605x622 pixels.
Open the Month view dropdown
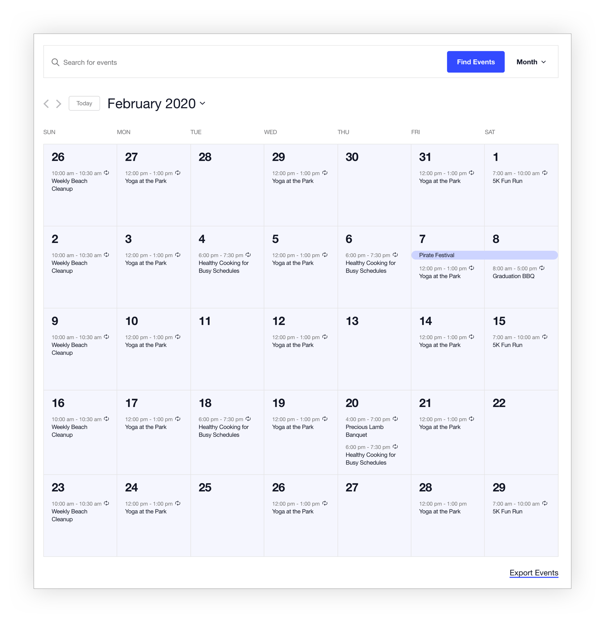531,62
